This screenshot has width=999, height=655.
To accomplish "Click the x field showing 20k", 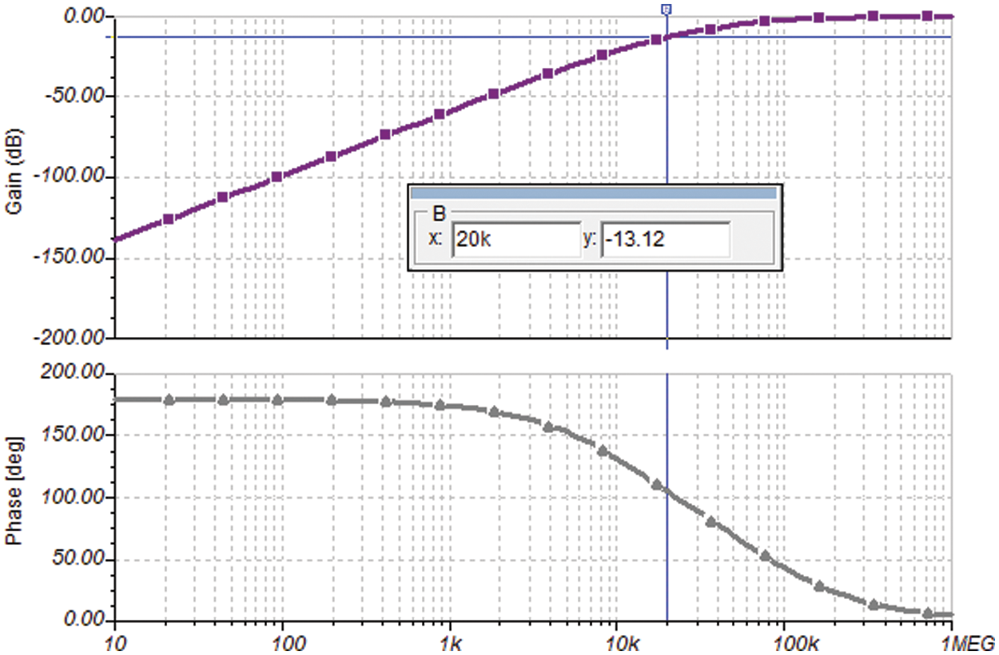I will pyautogui.click(x=515, y=240).
